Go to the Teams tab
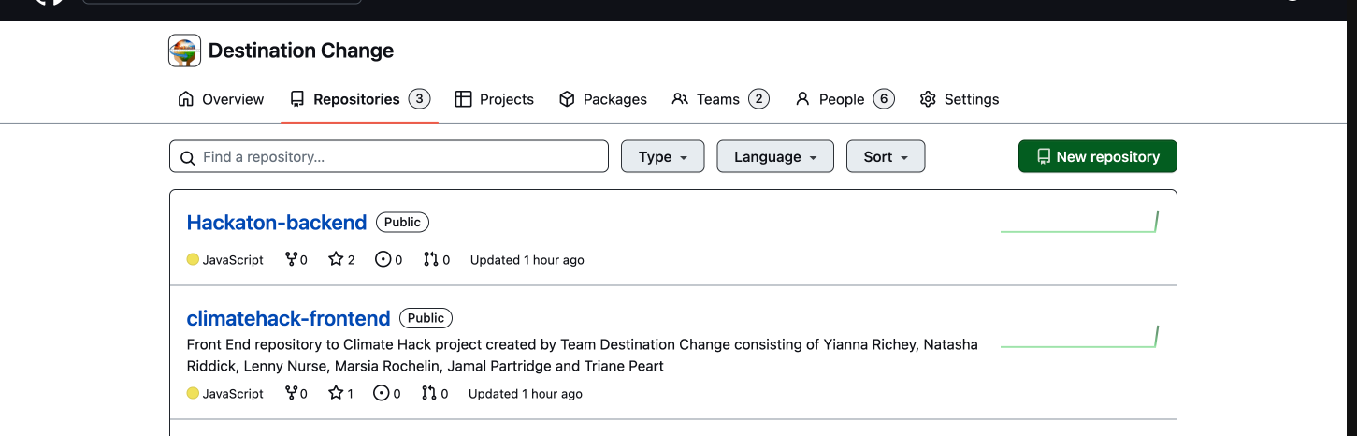 click(719, 99)
